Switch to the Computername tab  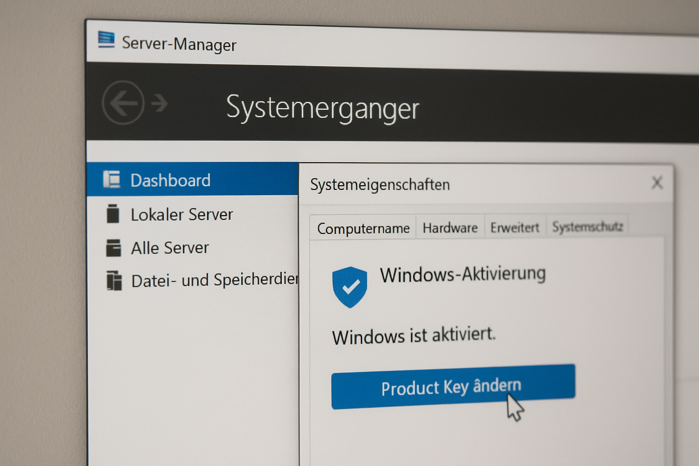pos(363,228)
